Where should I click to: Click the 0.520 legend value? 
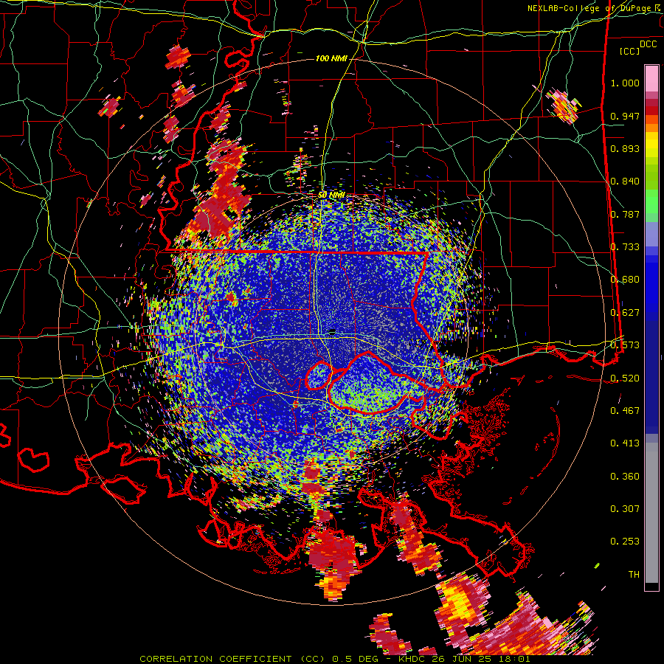pos(625,378)
